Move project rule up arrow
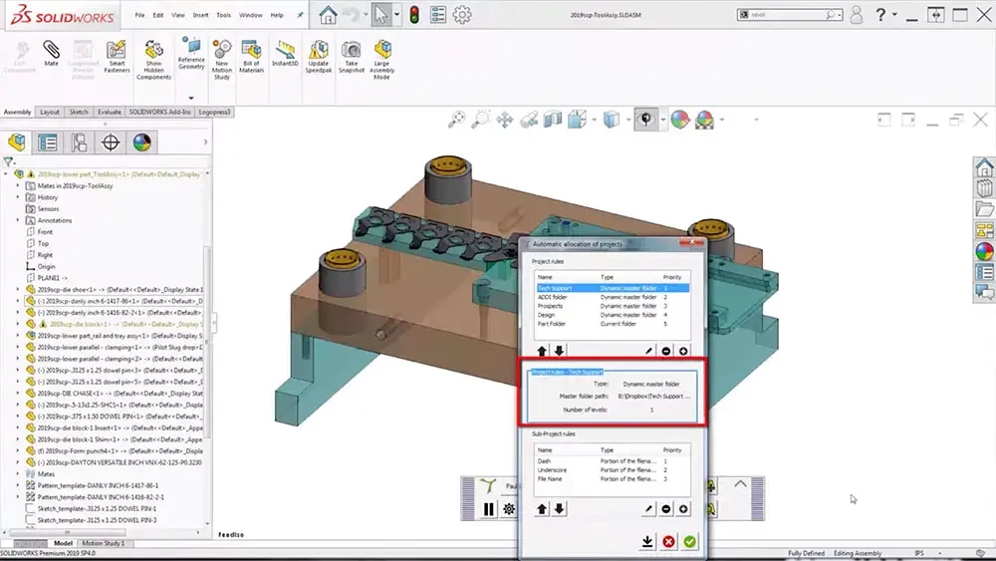 542,351
